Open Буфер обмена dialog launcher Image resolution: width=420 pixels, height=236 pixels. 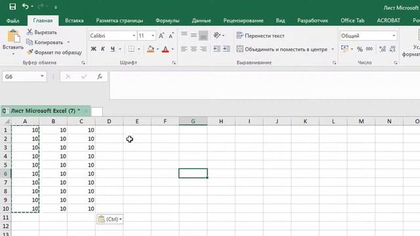83,63
